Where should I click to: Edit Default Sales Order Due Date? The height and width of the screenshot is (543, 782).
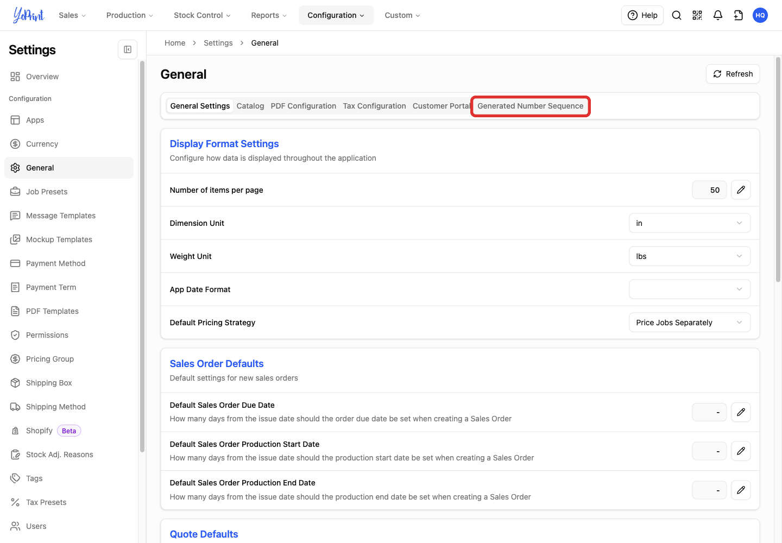pyautogui.click(x=741, y=412)
